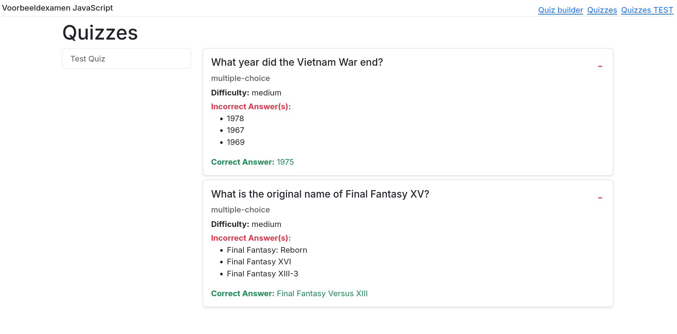The image size is (677, 334).
Task: Click the correct answer 1975
Action: (x=285, y=162)
